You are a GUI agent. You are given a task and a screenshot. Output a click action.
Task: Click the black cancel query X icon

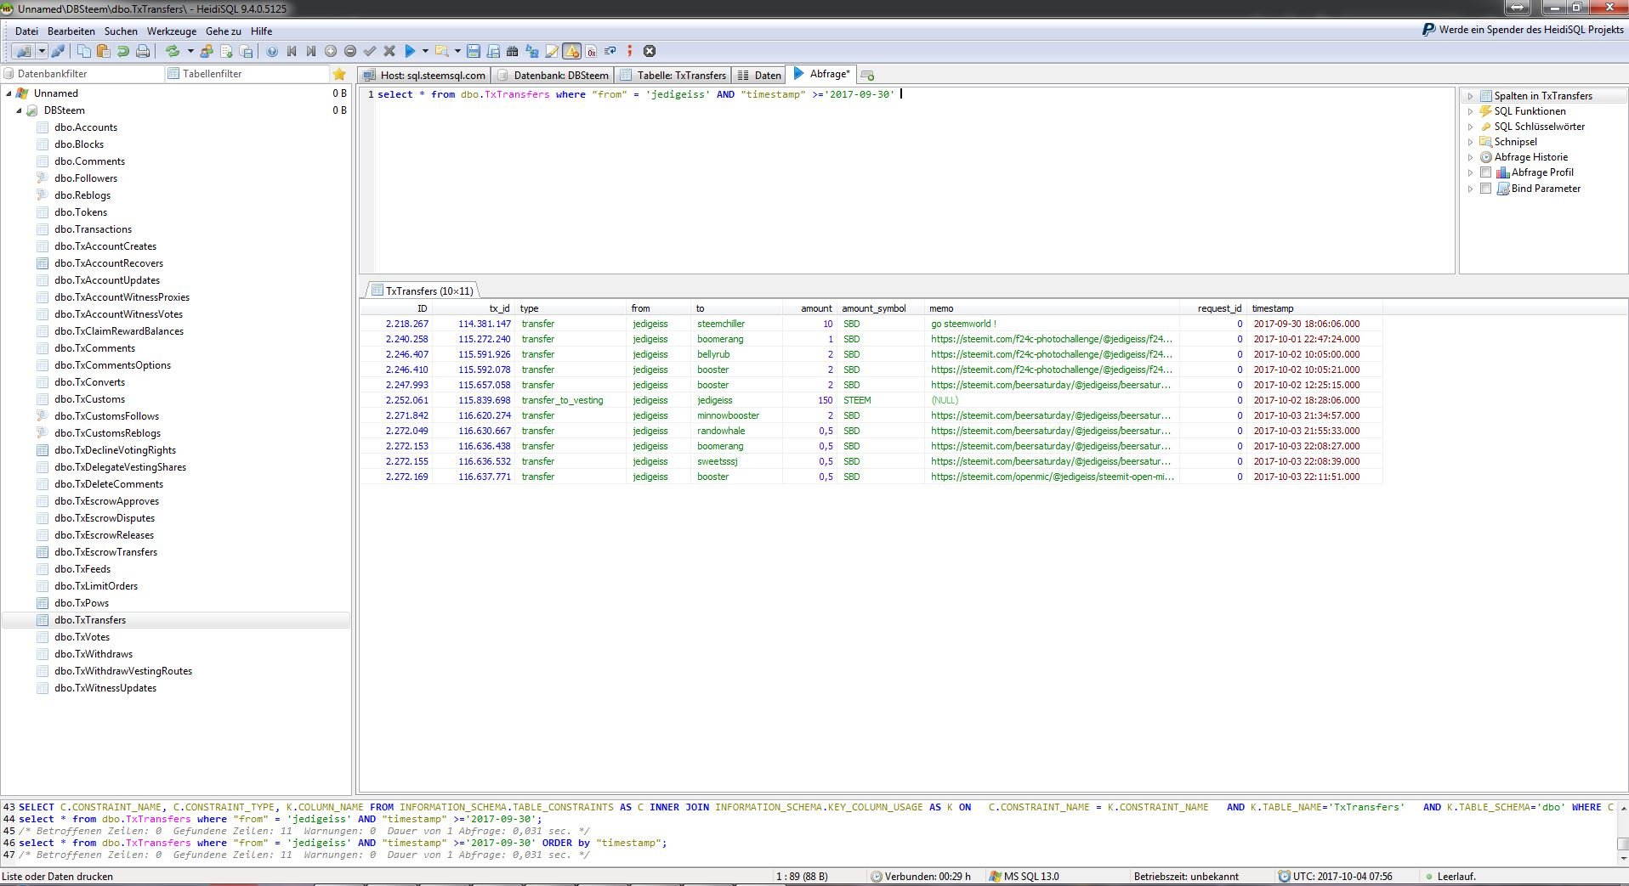tap(650, 51)
